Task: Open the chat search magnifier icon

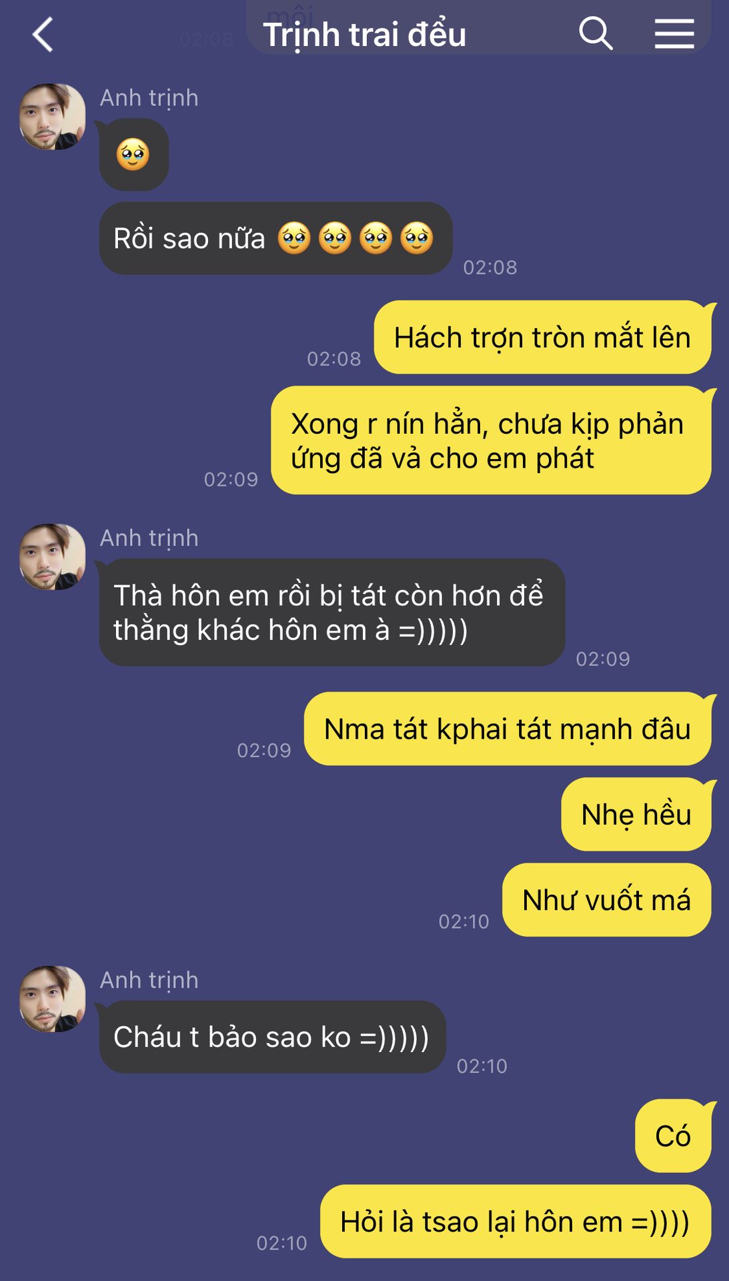Action: [x=595, y=33]
